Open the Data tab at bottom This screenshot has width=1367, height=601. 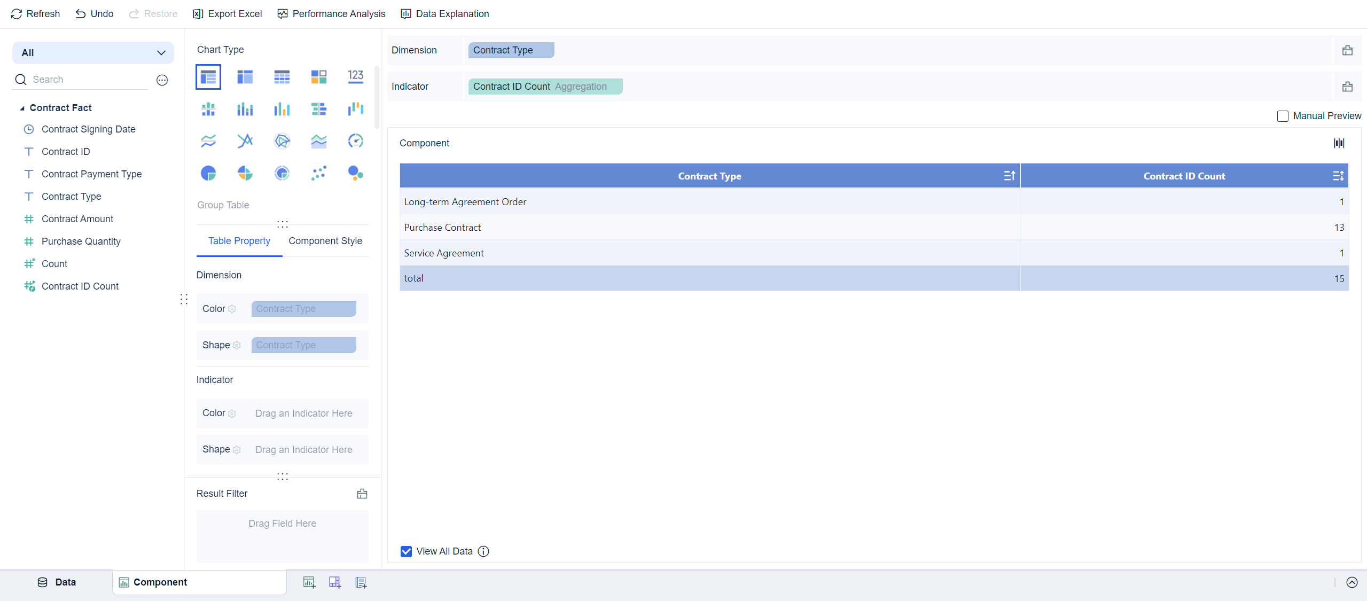coord(57,582)
